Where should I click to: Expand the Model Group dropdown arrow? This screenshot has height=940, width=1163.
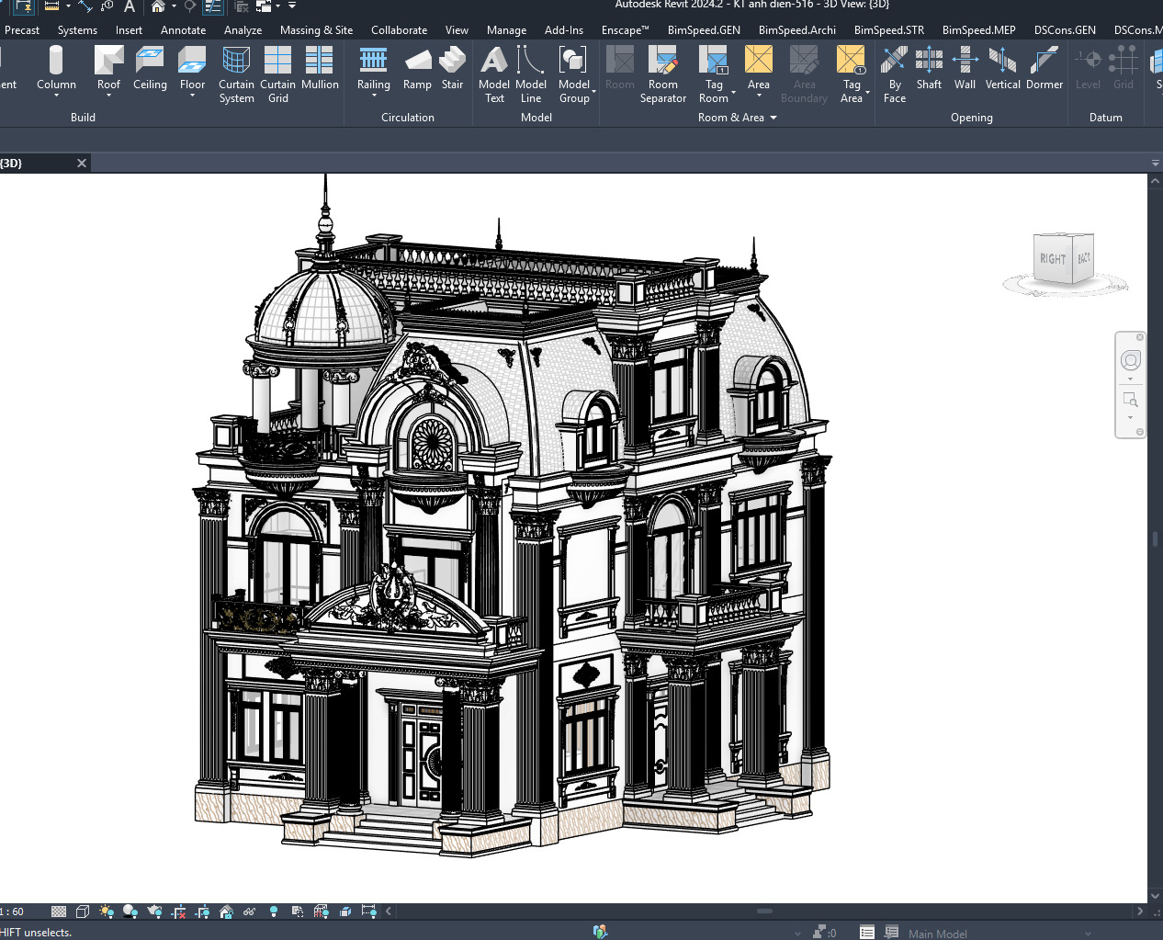[594, 92]
